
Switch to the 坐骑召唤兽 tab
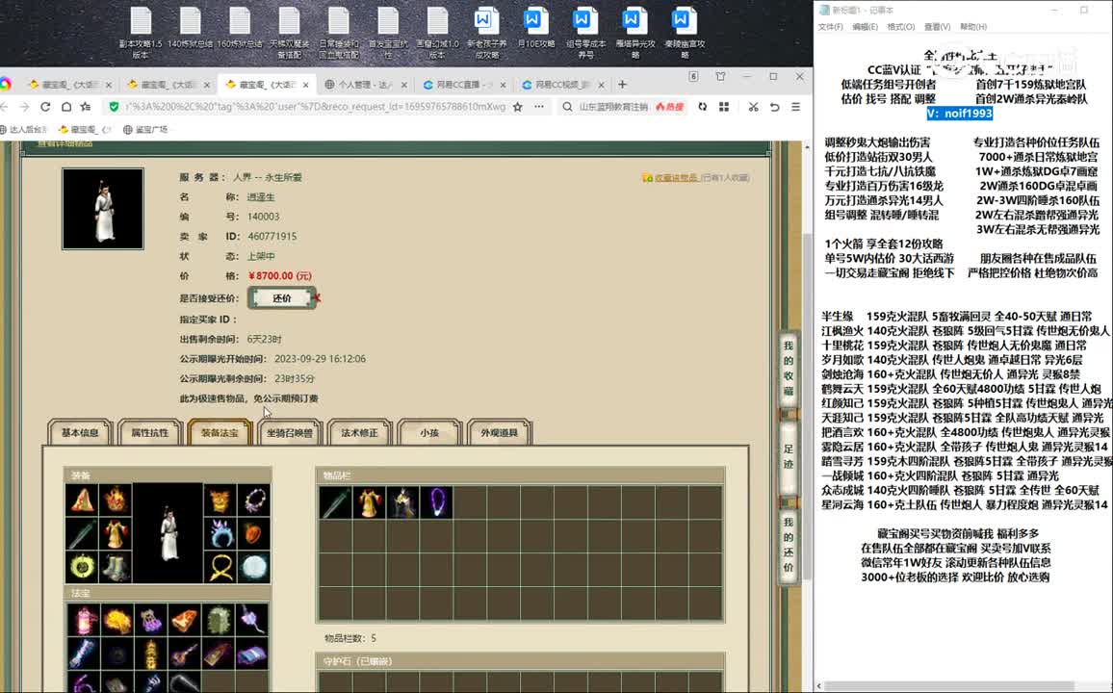pyautogui.click(x=290, y=433)
